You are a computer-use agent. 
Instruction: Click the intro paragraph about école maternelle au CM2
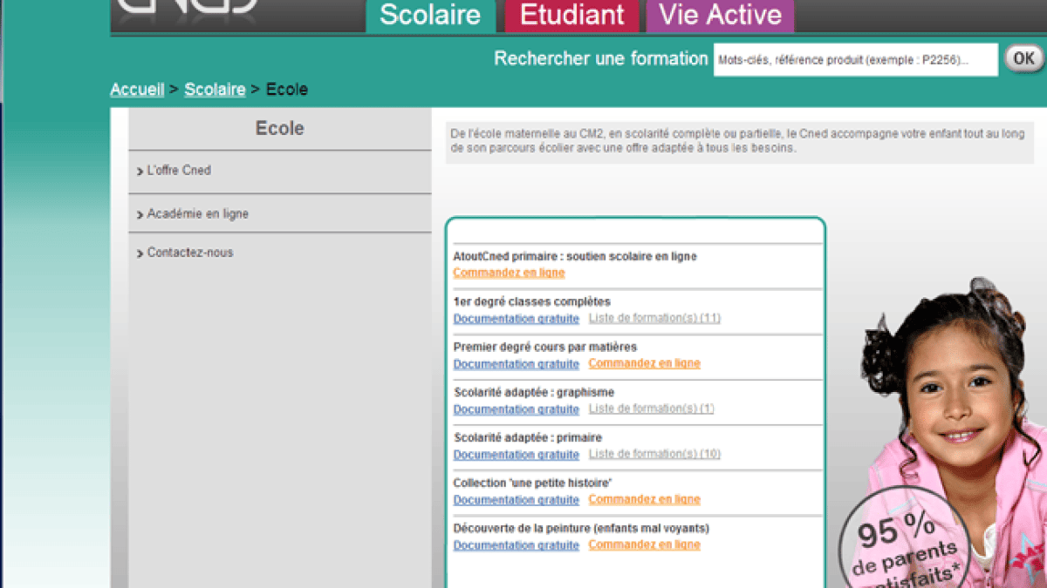click(x=739, y=142)
